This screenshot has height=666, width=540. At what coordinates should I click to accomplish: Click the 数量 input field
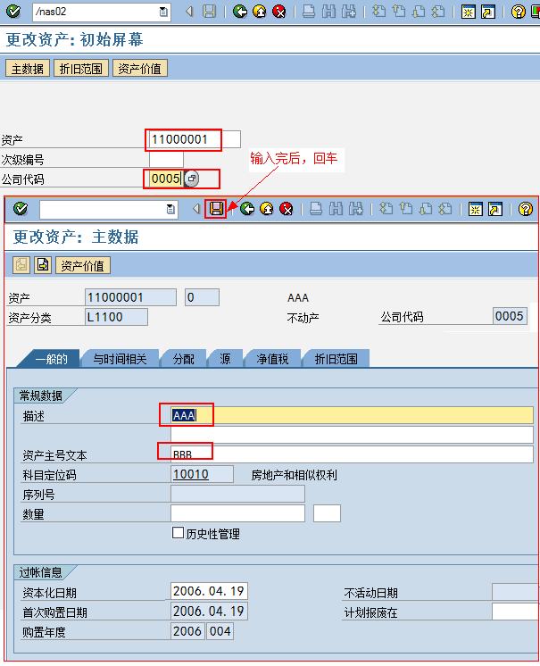pyautogui.click(x=237, y=513)
